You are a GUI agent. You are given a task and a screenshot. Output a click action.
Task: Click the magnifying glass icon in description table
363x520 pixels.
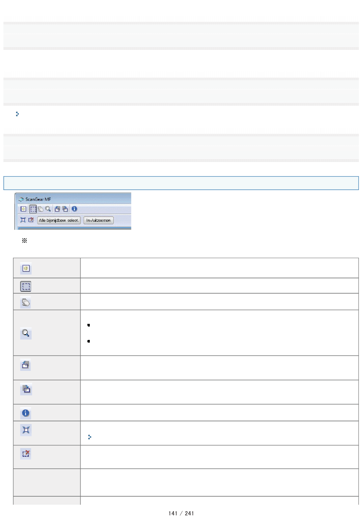(26, 333)
